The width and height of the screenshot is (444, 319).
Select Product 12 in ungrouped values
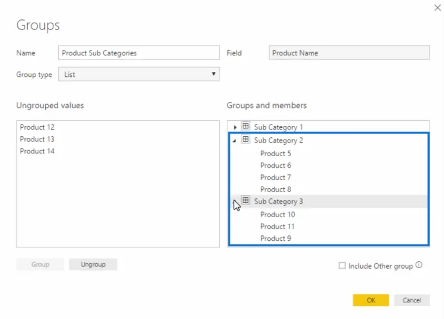tap(37, 127)
